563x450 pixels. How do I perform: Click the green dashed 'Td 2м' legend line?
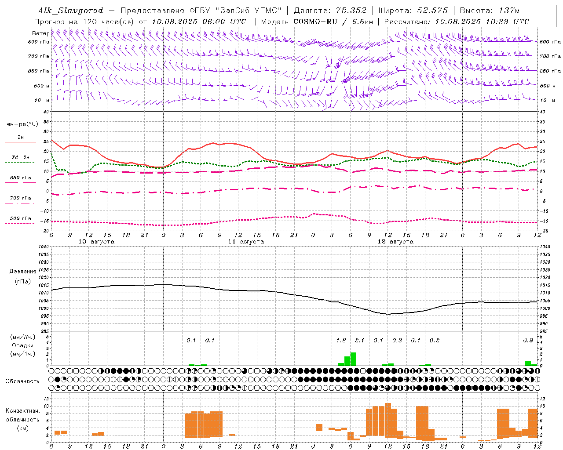click(x=20, y=163)
